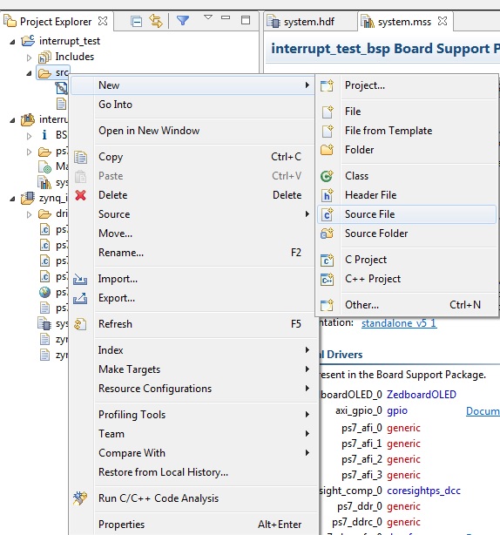Screen dimensions: 500x535
Task: Click the Other wizard icon
Action: coord(327,305)
